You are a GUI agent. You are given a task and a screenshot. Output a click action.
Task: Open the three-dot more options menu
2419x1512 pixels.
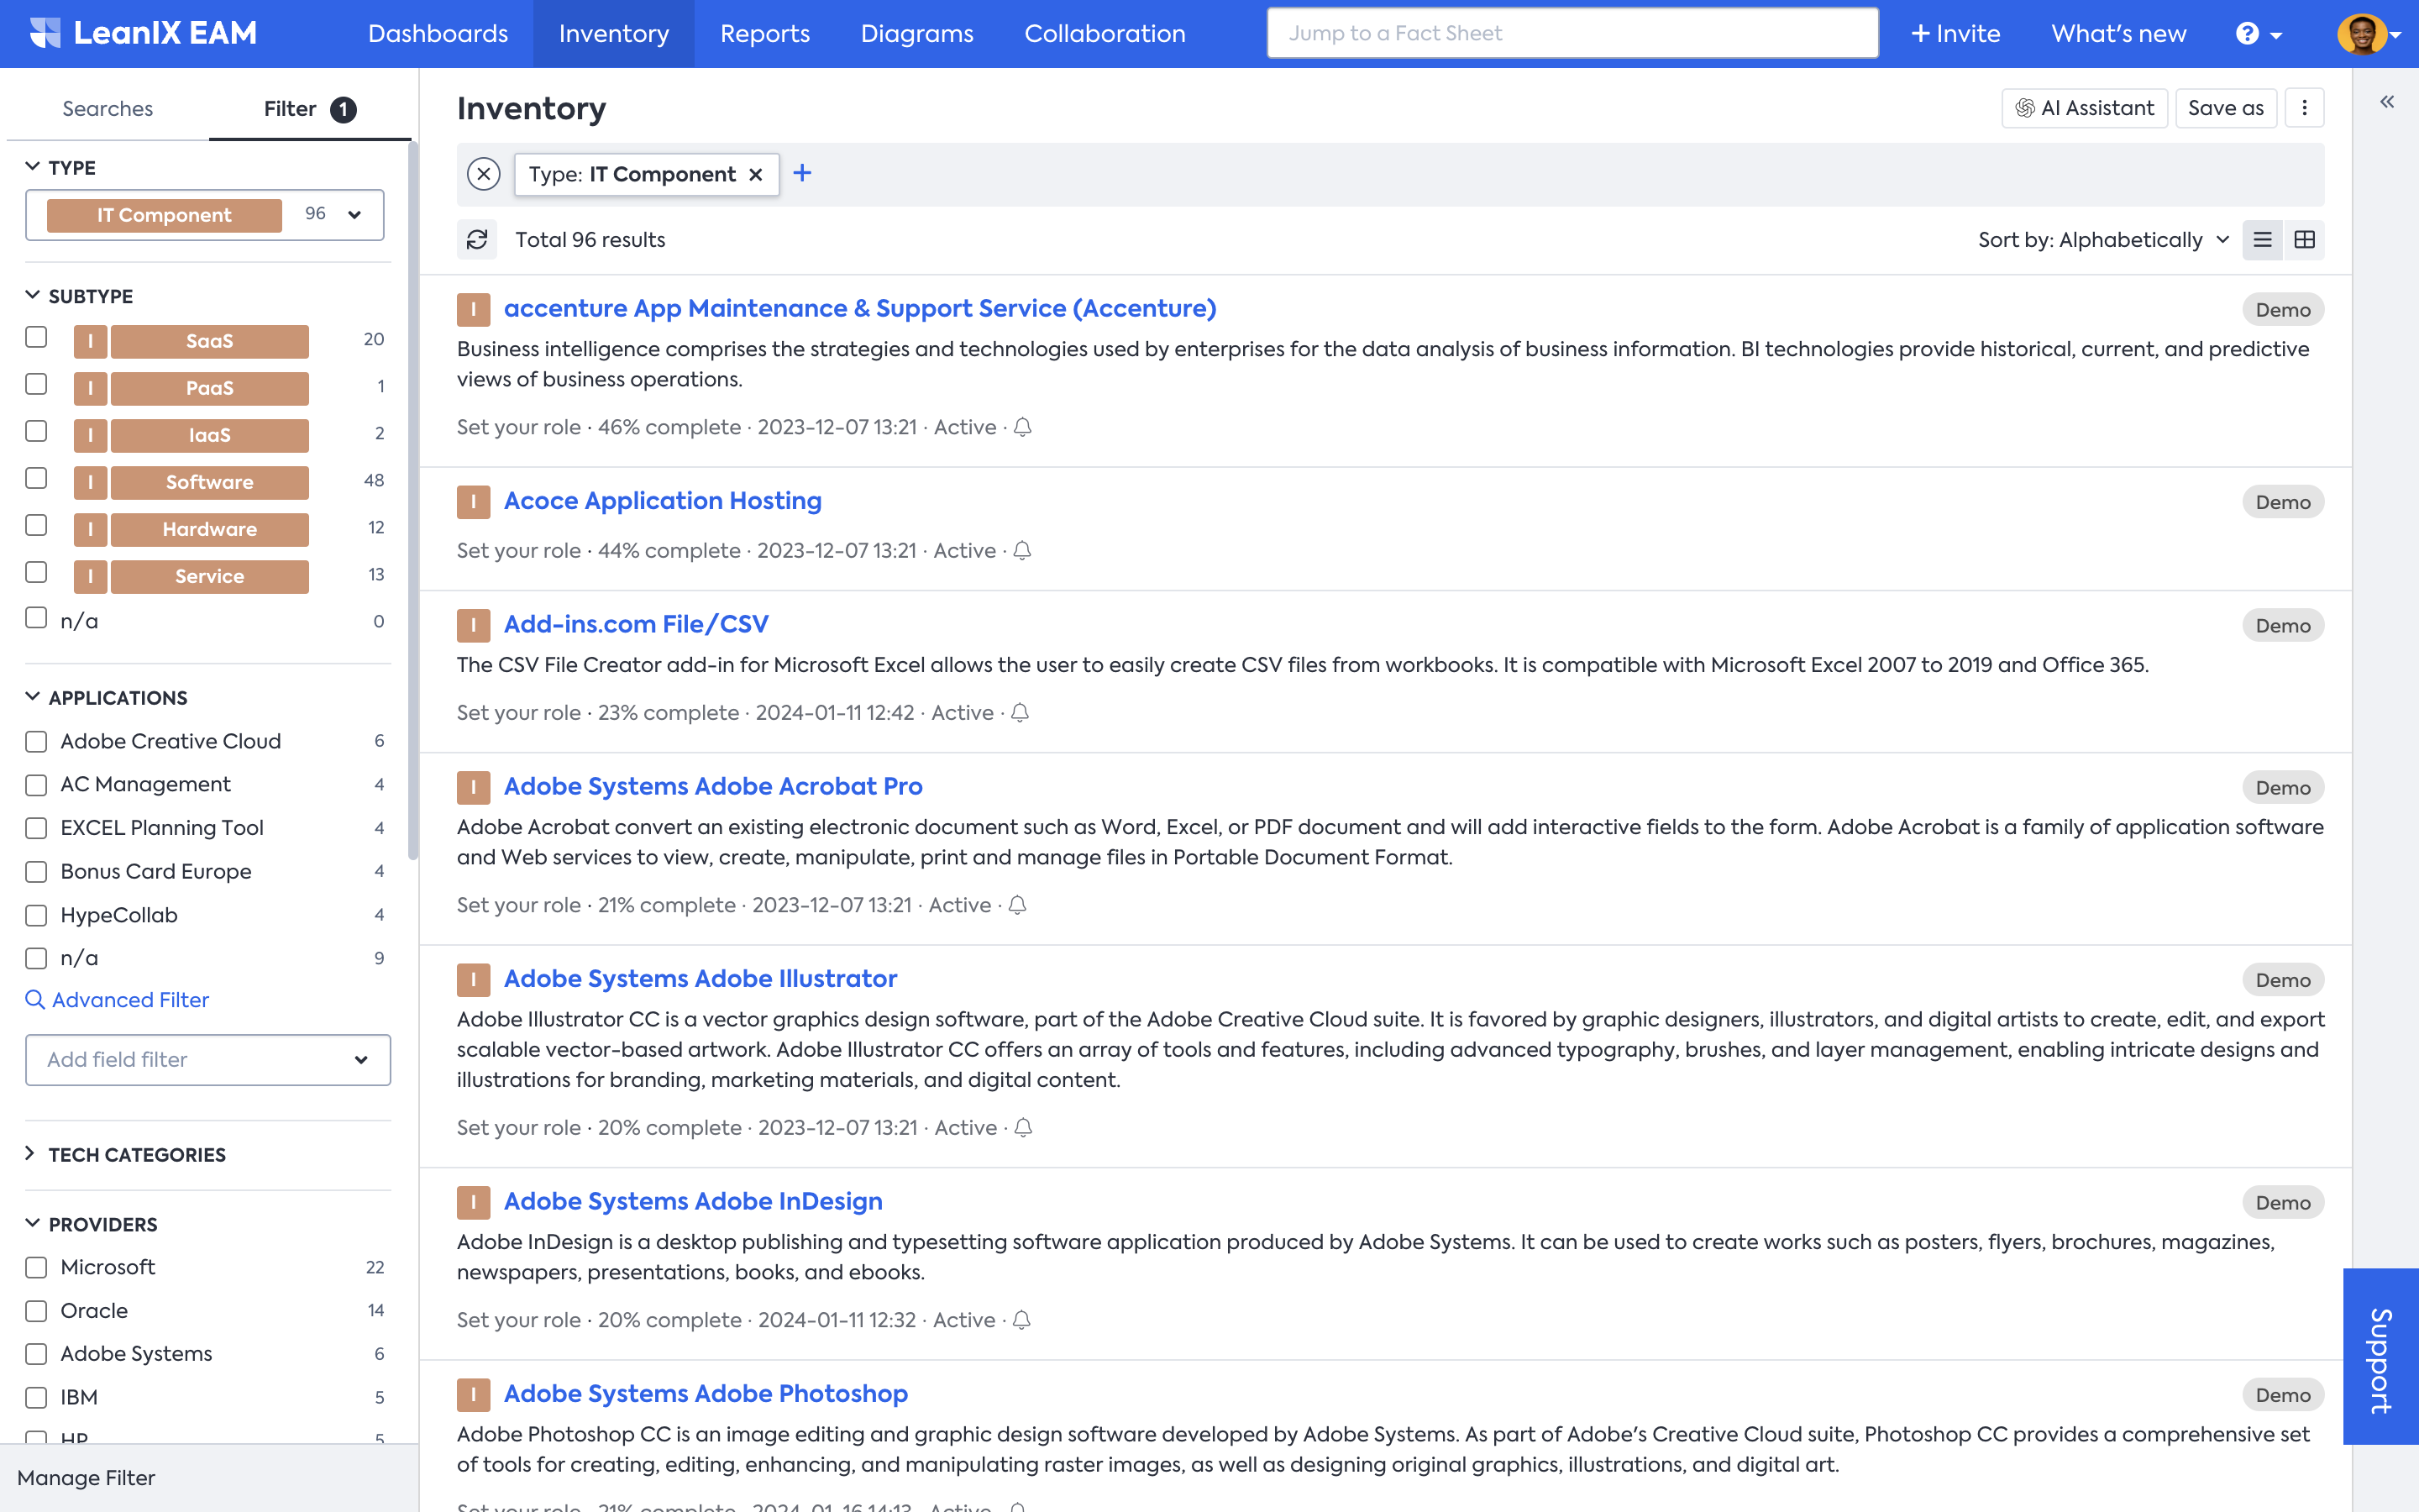click(x=2304, y=108)
